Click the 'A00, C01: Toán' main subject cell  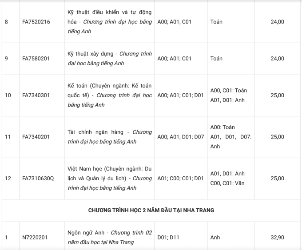pyautogui.click(x=229, y=91)
